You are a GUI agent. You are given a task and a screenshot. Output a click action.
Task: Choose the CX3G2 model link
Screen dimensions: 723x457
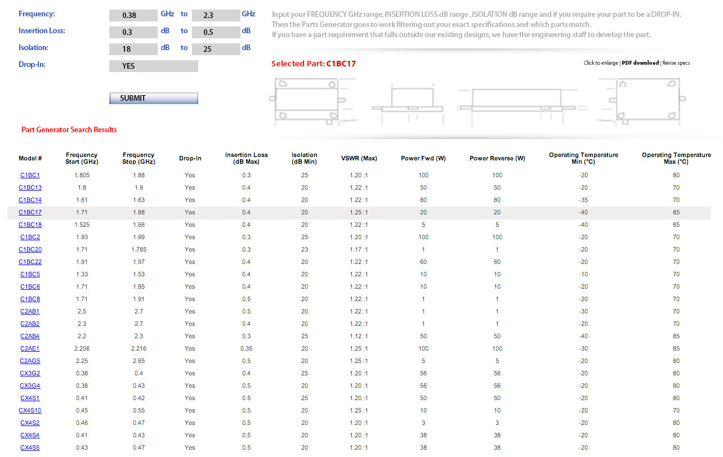click(30, 373)
